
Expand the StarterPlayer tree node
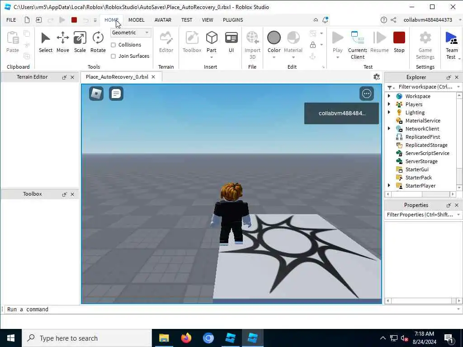(389, 185)
